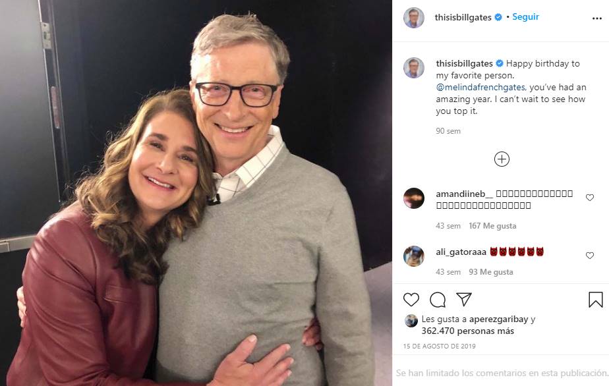The height and width of the screenshot is (386, 609).
Task: Save post with bookmark icon
Action: (596, 300)
